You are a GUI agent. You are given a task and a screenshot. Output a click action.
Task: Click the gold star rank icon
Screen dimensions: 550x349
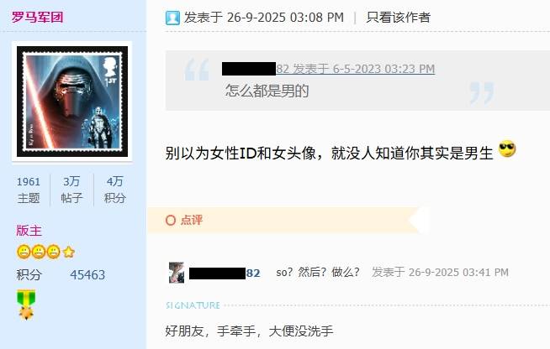(x=69, y=252)
